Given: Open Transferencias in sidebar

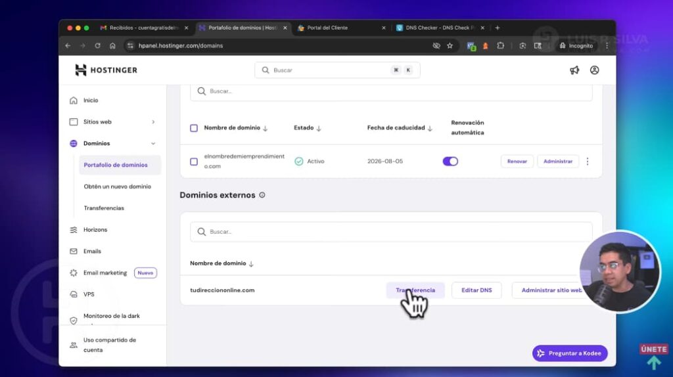Looking at the screenshot, I should [104, 208].
